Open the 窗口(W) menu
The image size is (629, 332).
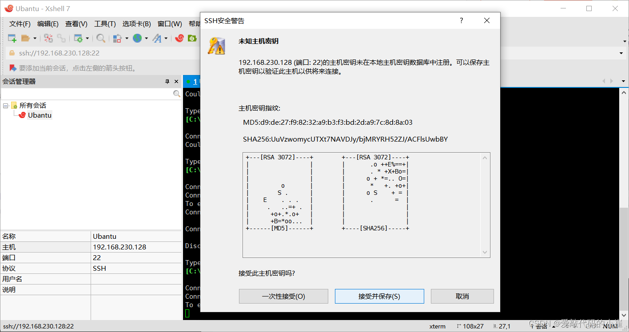[x=170, y=24]
